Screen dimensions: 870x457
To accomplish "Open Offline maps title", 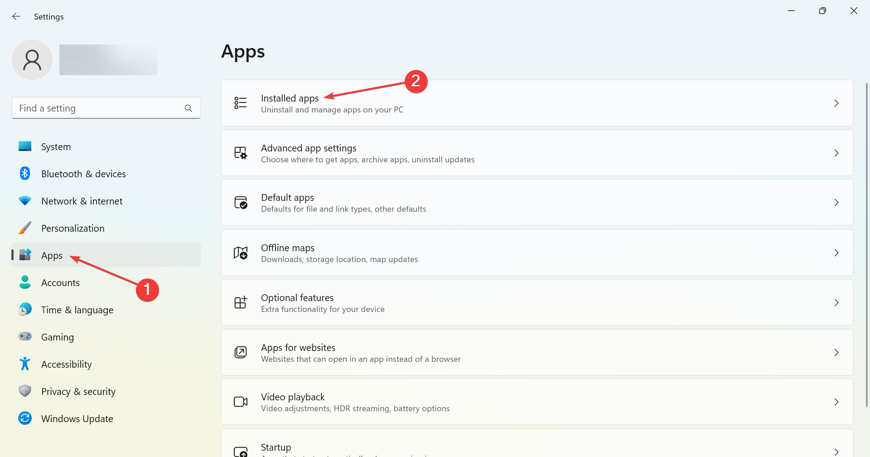I will point(288,248).
